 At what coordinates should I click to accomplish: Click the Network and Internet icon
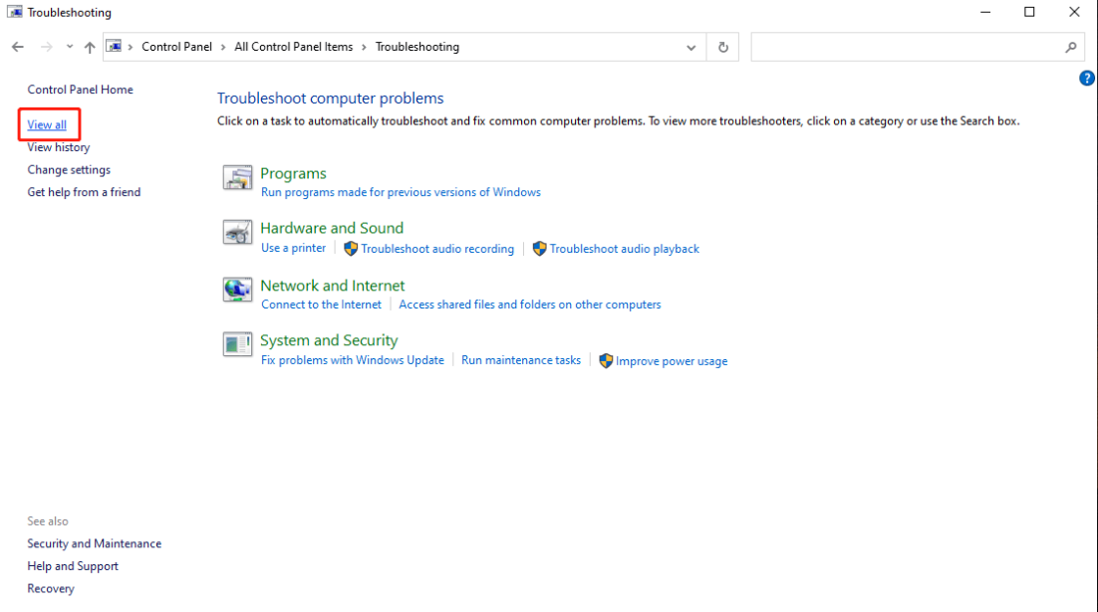tap(237, 290)
